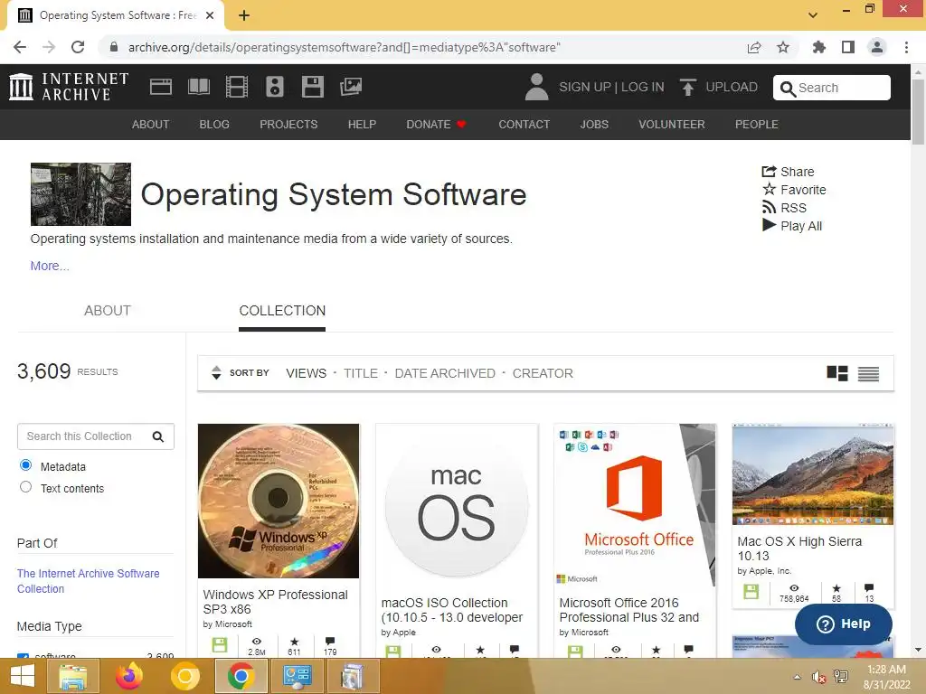Open File Explorer from the taskbar
Viewport: 926px width, 694px height.
pos(73,676)
